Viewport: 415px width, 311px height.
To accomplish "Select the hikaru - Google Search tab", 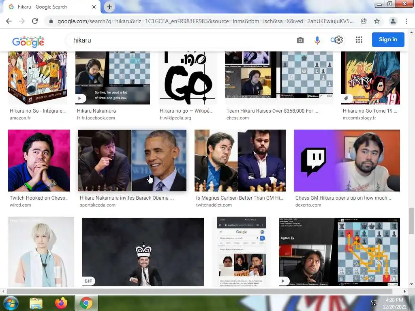I will (51, 7).
